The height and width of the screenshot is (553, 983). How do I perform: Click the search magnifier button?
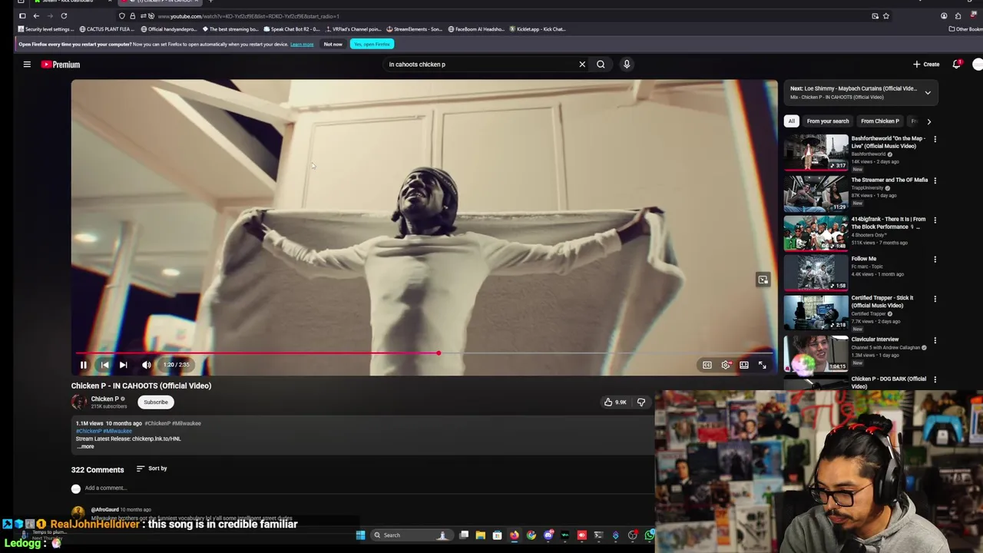pyautogui.click(x=601, y=65)
